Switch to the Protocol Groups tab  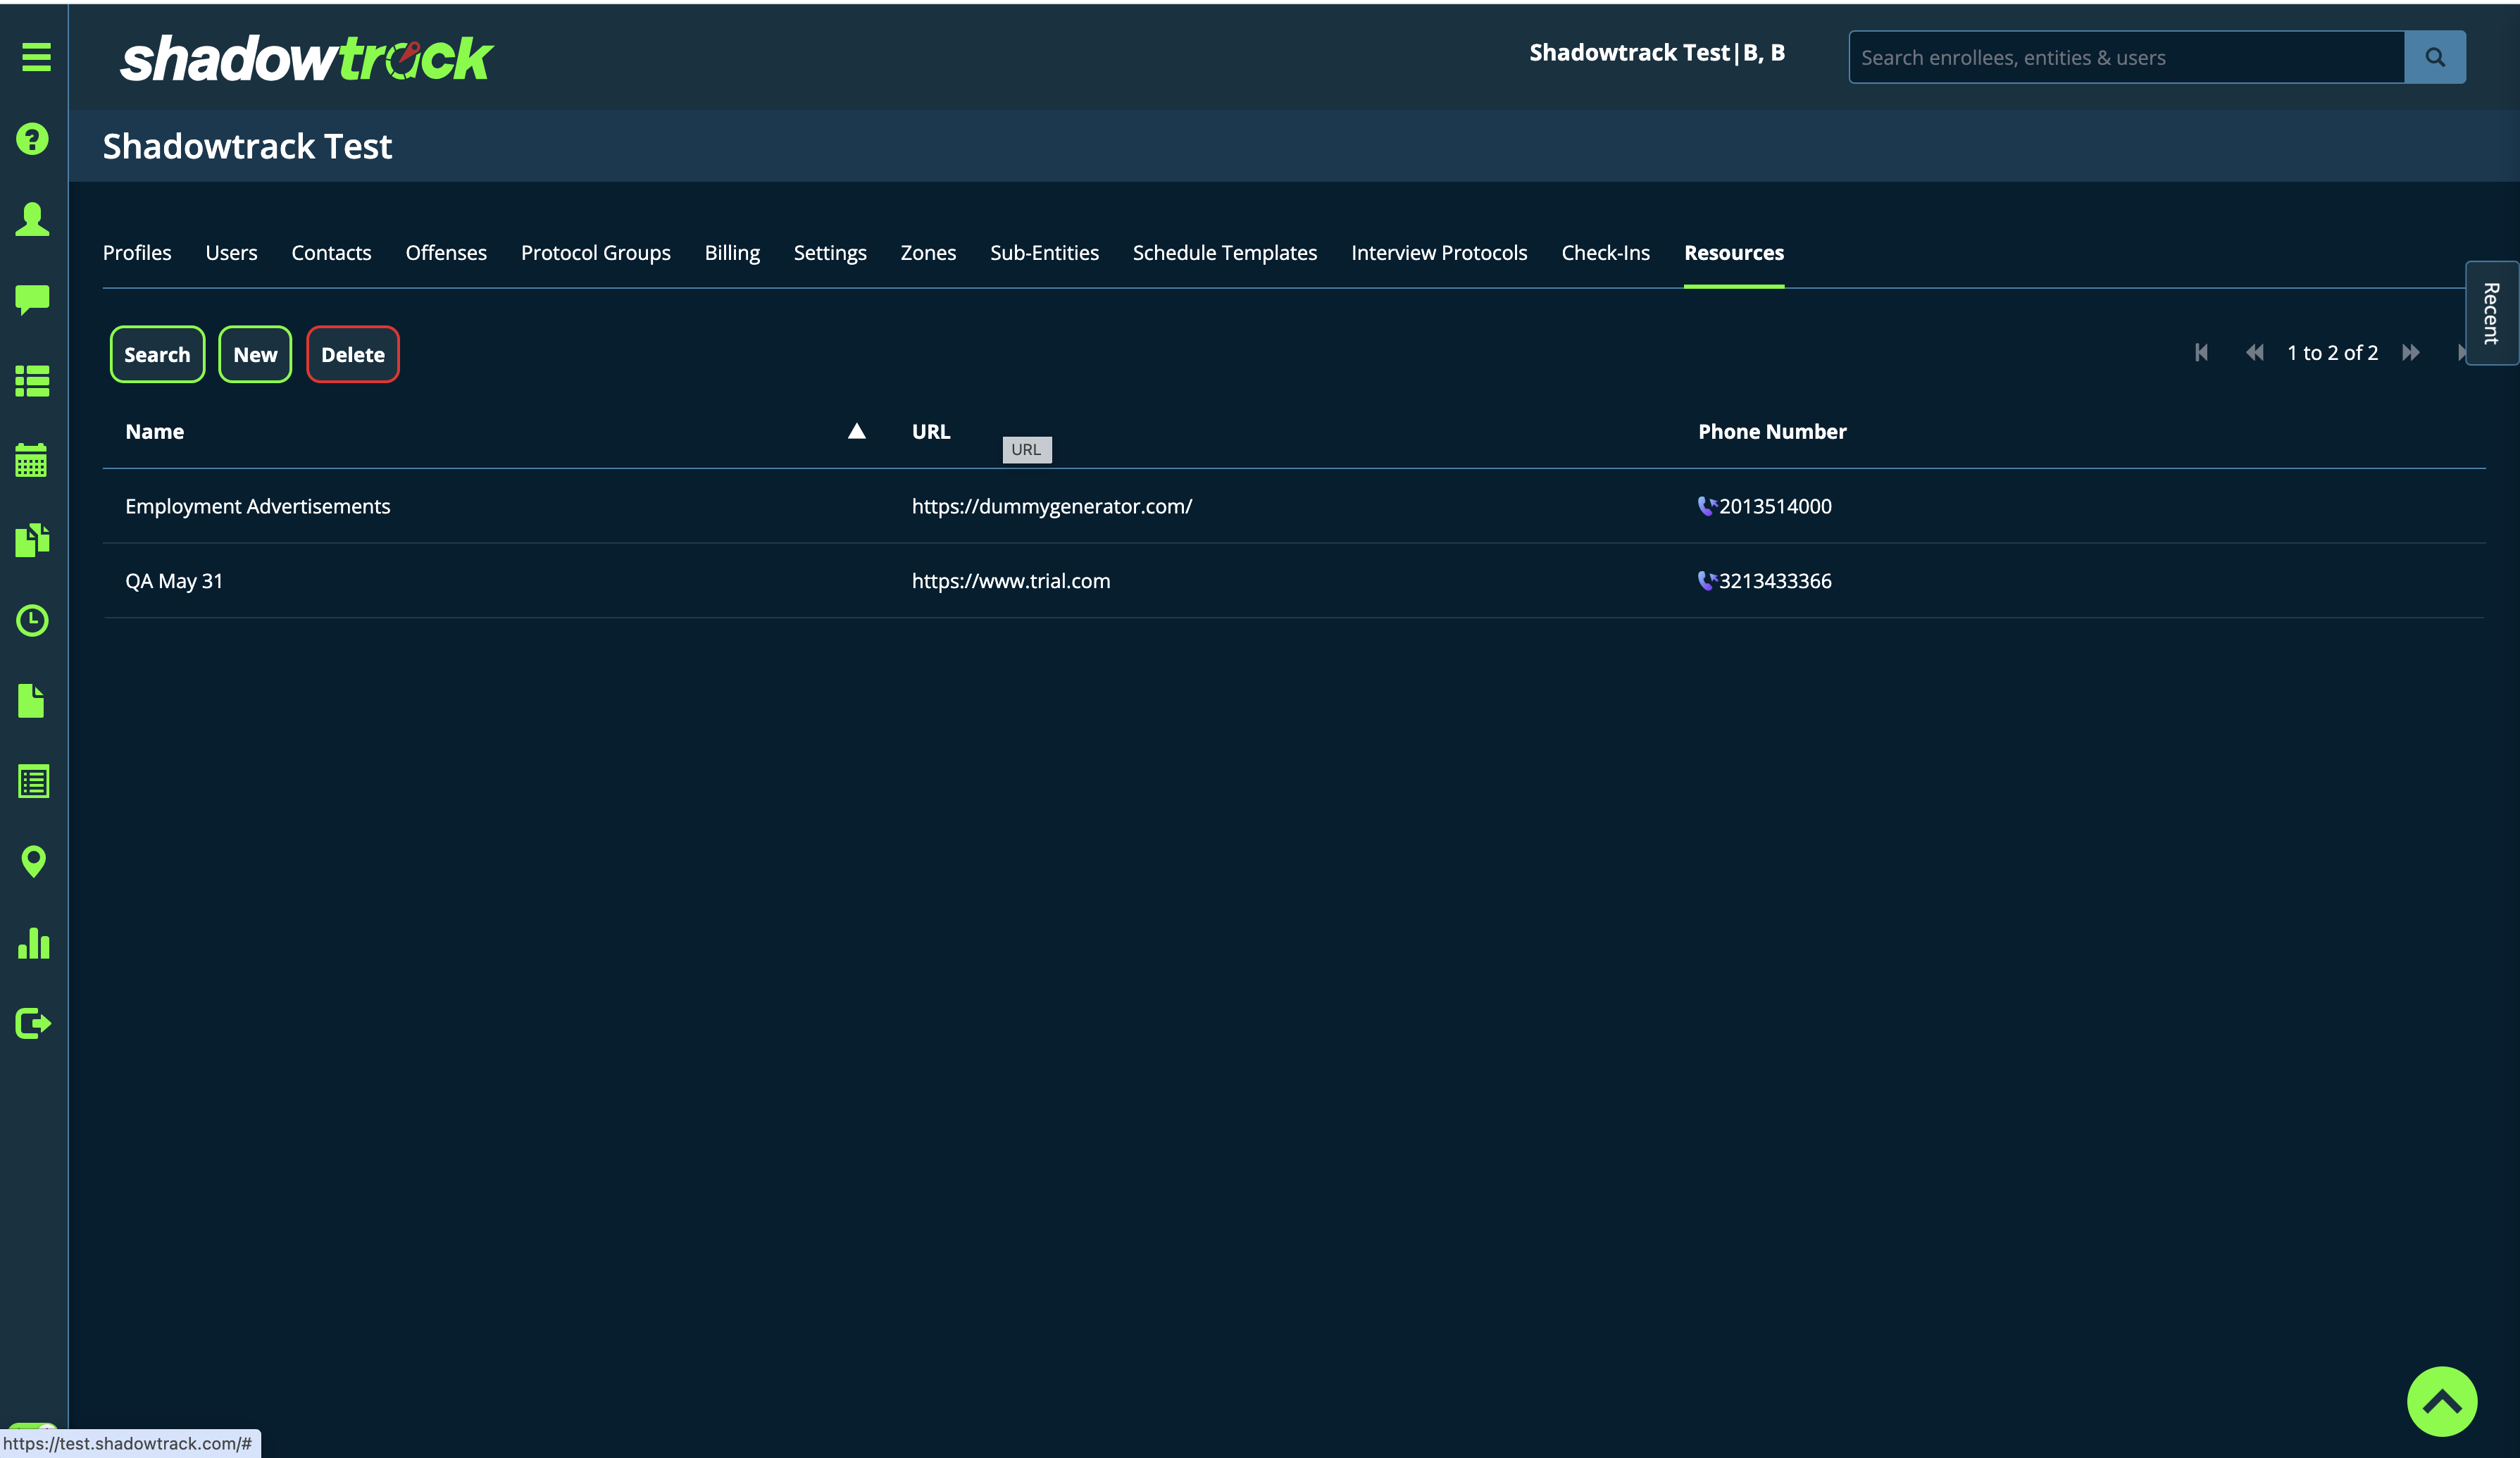(x=595, y=253)
